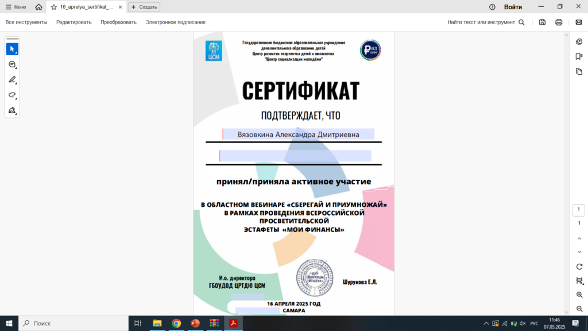Switch to the 16_aprelya_sertifikat tab

point(86,7)
